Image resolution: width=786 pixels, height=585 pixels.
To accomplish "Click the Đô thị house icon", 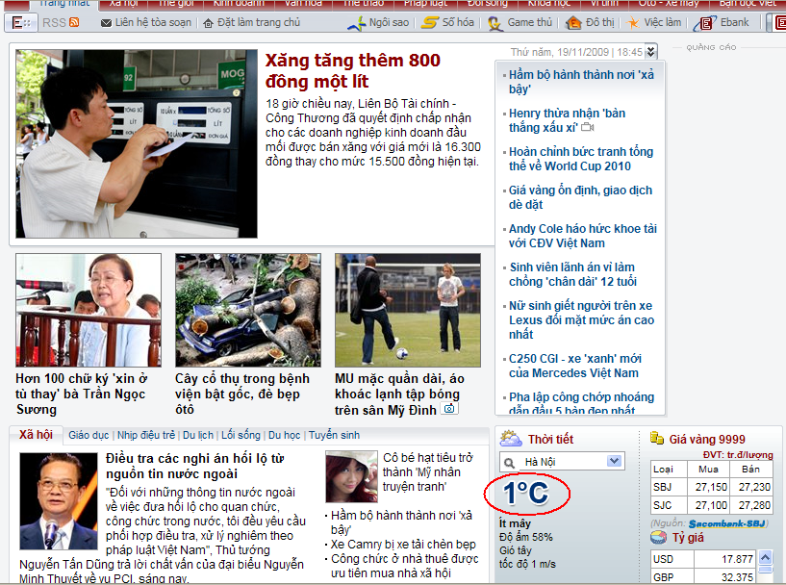I will click(573, 23).
